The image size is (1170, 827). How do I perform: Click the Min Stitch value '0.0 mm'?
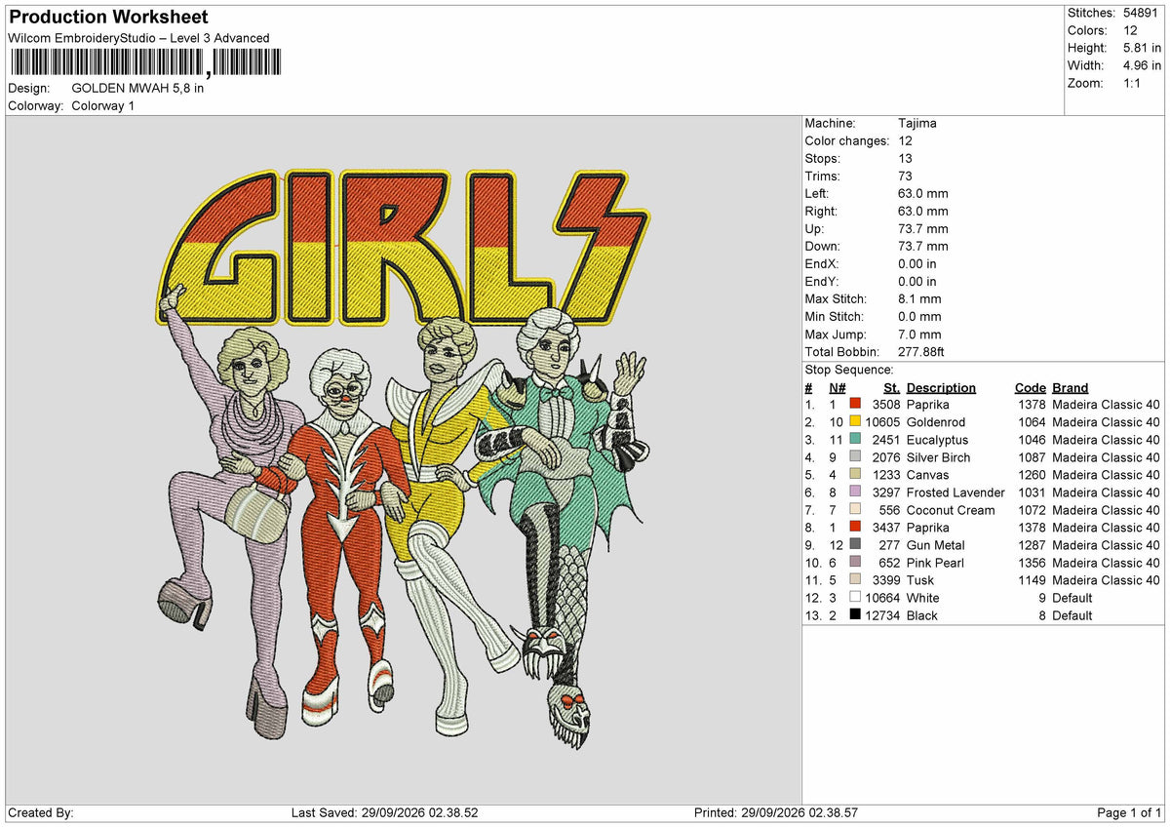pos(919,316)
